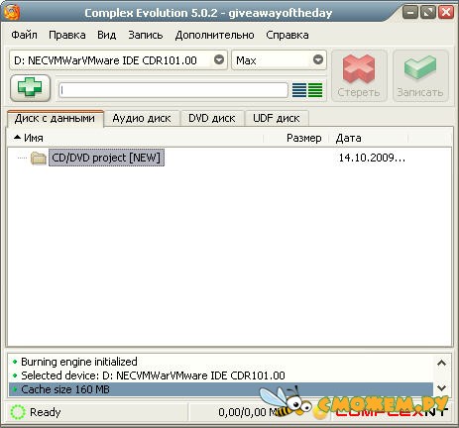Switch to the Аудио диск tab
Viewport: 459px width, 428px height.
[x=142, y=118]
